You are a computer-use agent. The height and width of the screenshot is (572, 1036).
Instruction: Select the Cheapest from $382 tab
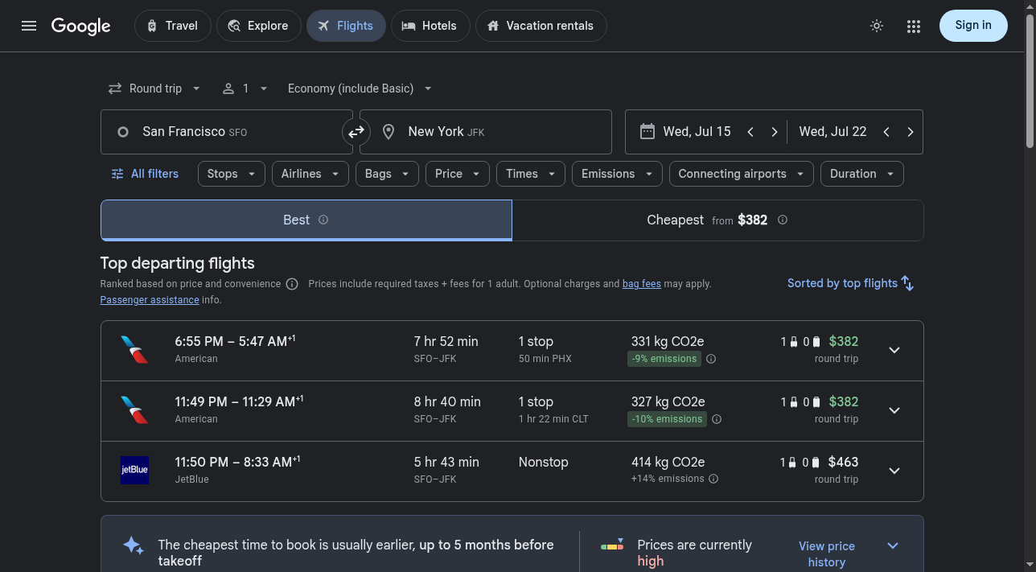pos(717,220)
